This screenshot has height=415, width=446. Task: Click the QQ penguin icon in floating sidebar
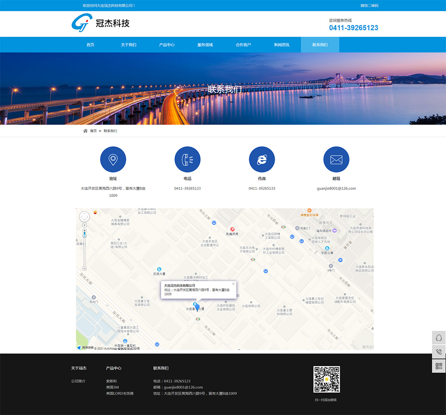pos(438,337)
